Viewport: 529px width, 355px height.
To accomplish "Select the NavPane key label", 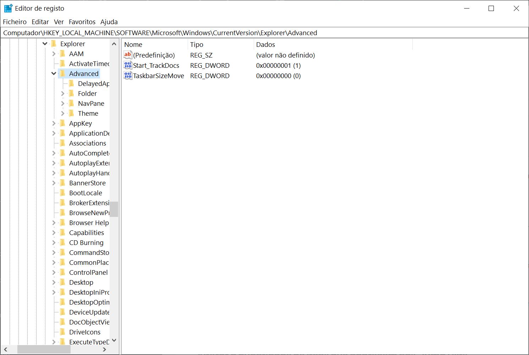I will coord(91,103).
